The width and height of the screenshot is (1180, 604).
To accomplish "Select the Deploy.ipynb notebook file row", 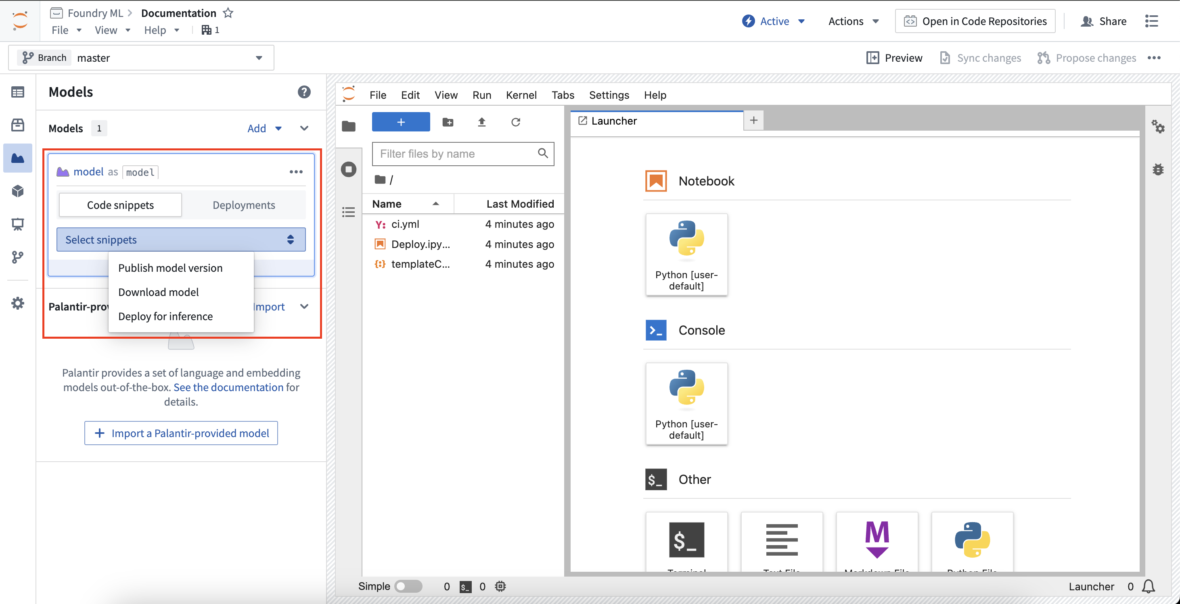I will coord(462,244).
